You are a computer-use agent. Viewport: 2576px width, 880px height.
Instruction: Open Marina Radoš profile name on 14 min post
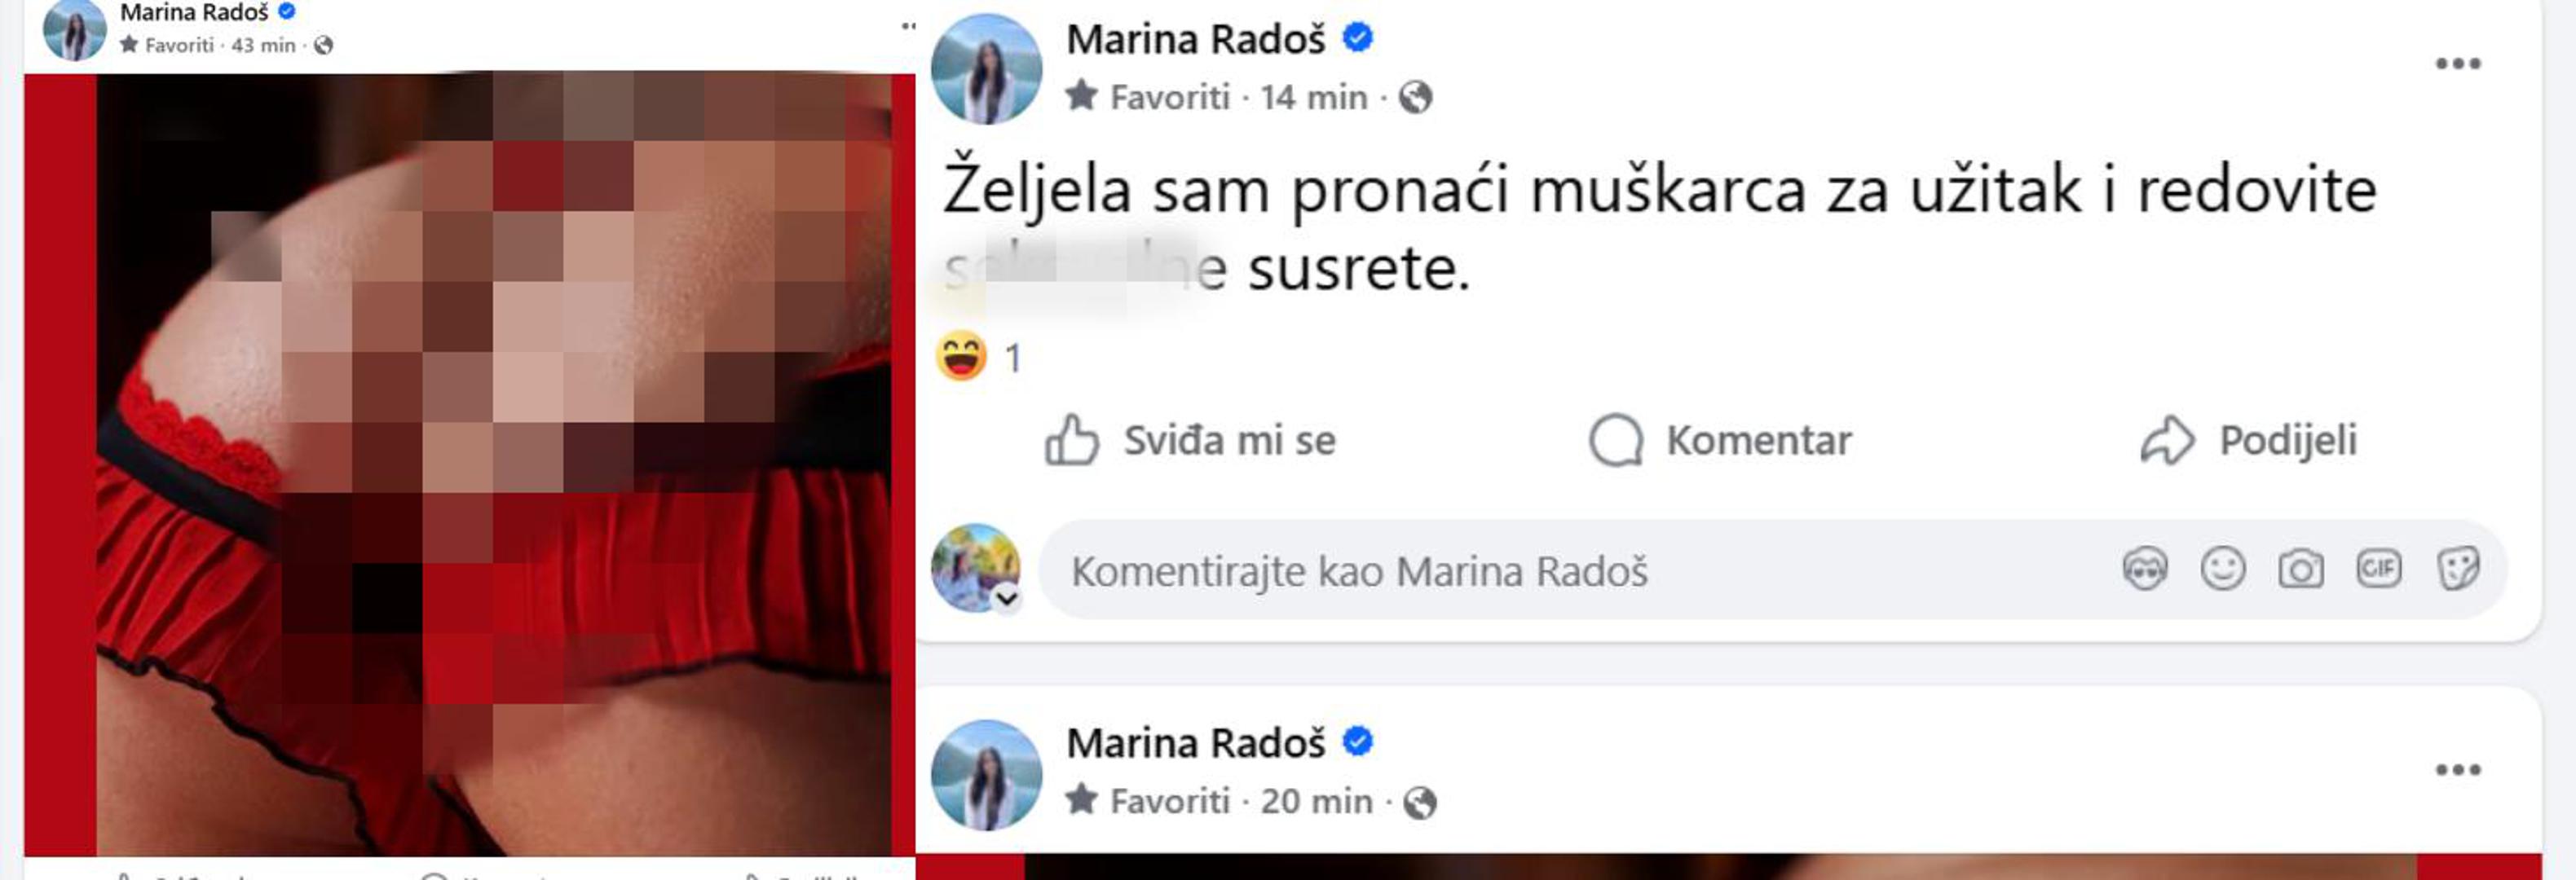(x=1196, y=40)
